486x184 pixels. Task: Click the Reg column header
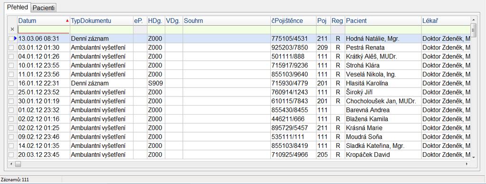point(338,21)
